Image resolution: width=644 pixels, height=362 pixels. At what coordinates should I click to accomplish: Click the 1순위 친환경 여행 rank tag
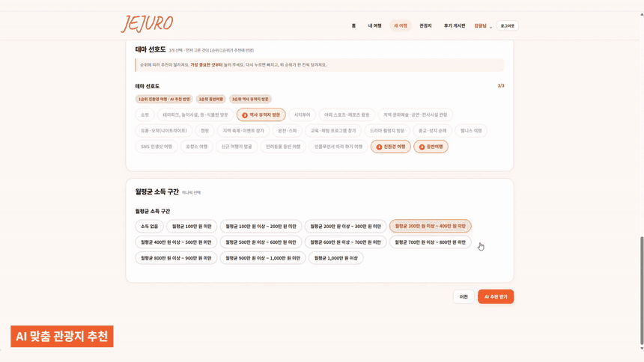(x=164, y=99)
